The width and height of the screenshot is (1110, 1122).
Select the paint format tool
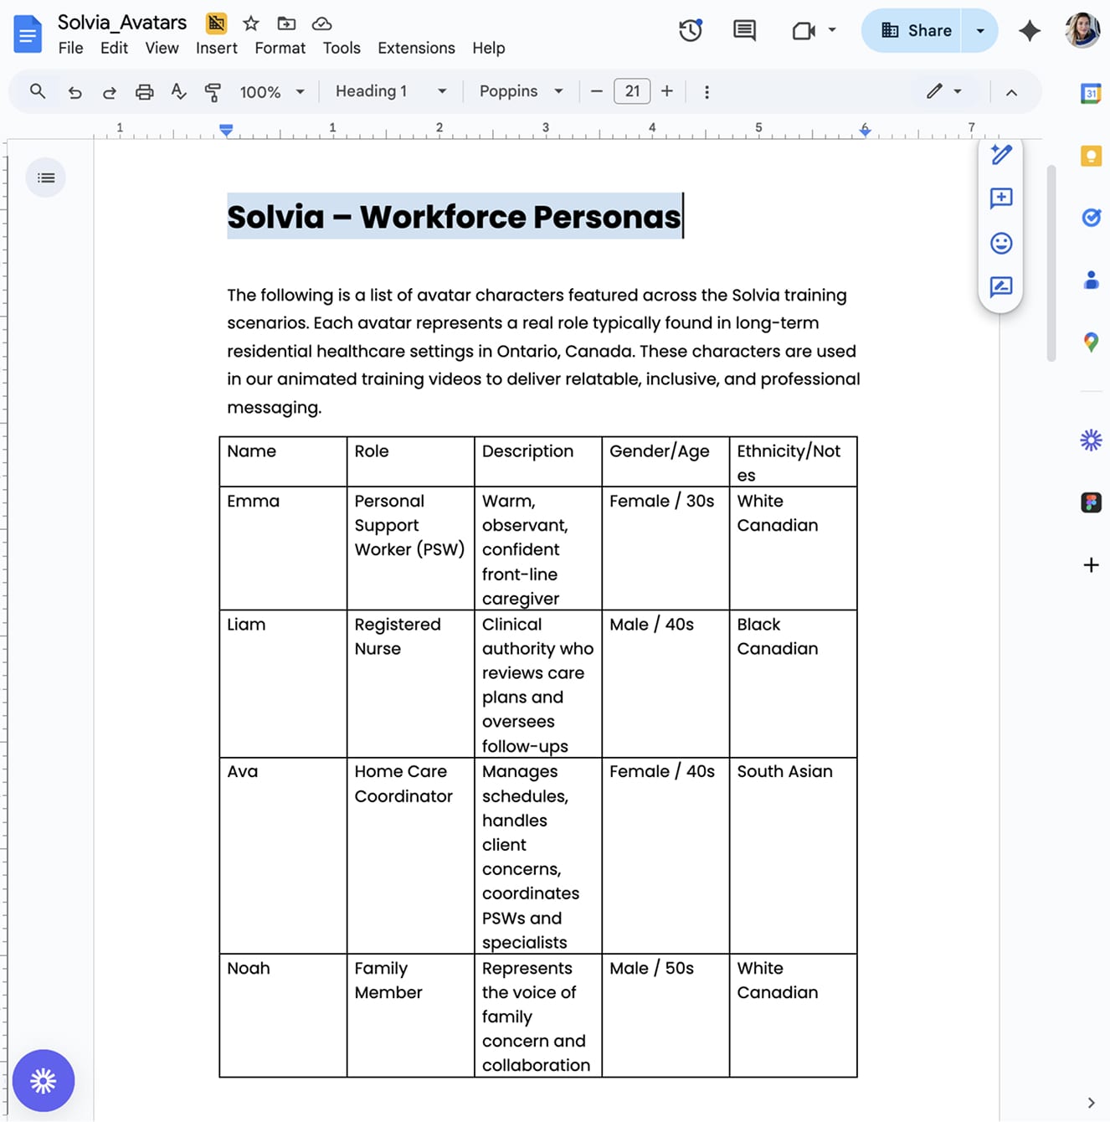click(213, 92)
